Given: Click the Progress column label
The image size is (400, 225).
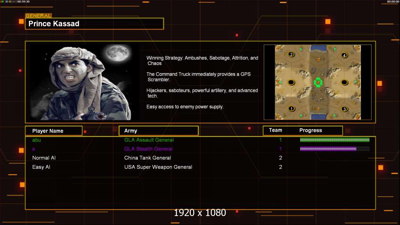Looking at the screenshot, I should coord(310,130).
